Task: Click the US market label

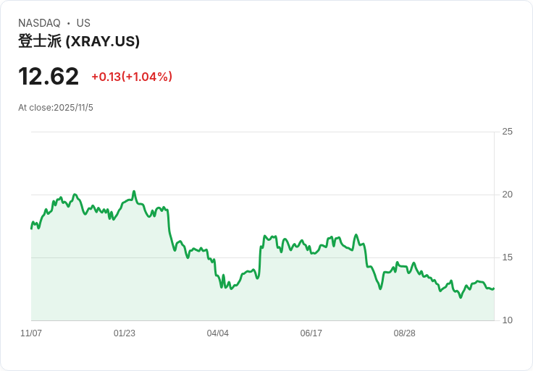Action: point(83,23)
